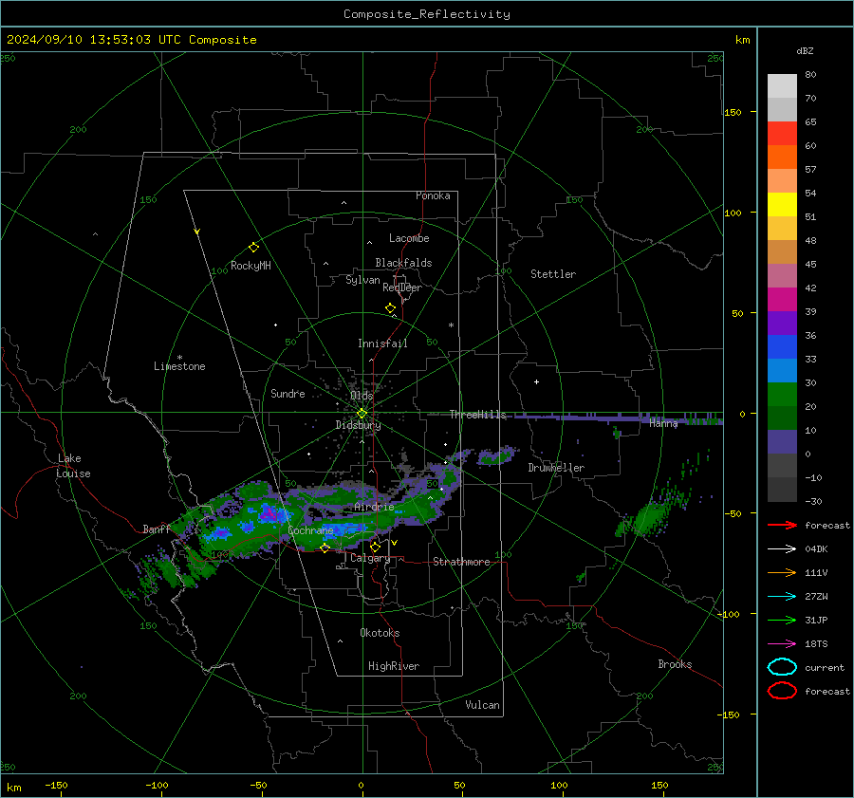Click the Calgary city label
854x798 pixels.
coord(370,558)
